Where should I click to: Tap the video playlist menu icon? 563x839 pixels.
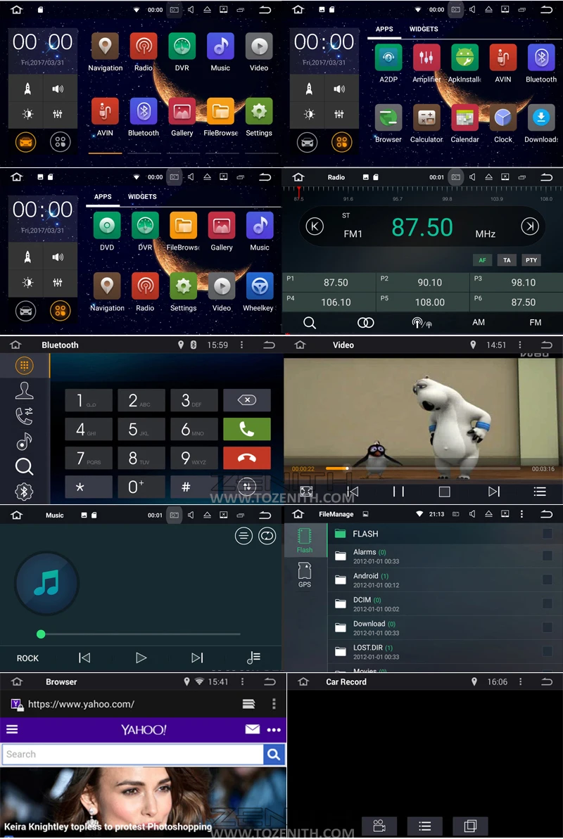pyautogui.click(x=540, y=492)
